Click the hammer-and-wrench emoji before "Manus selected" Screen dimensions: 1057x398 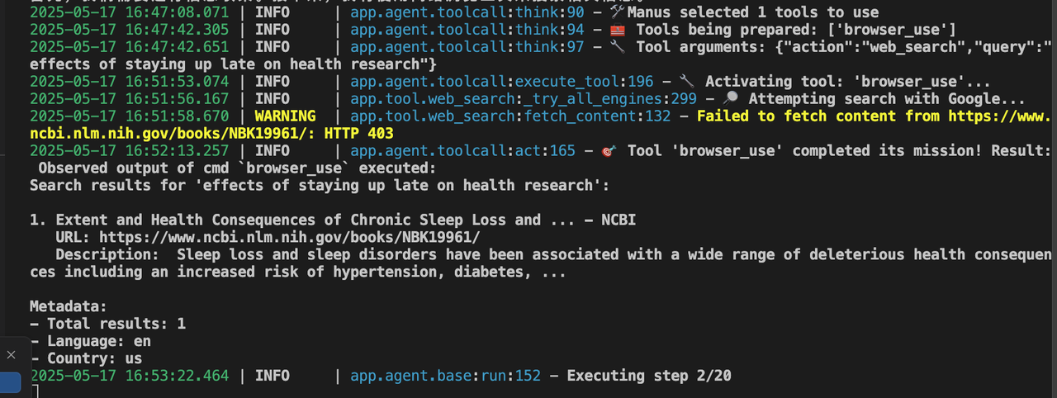click(x=616, y=12)
